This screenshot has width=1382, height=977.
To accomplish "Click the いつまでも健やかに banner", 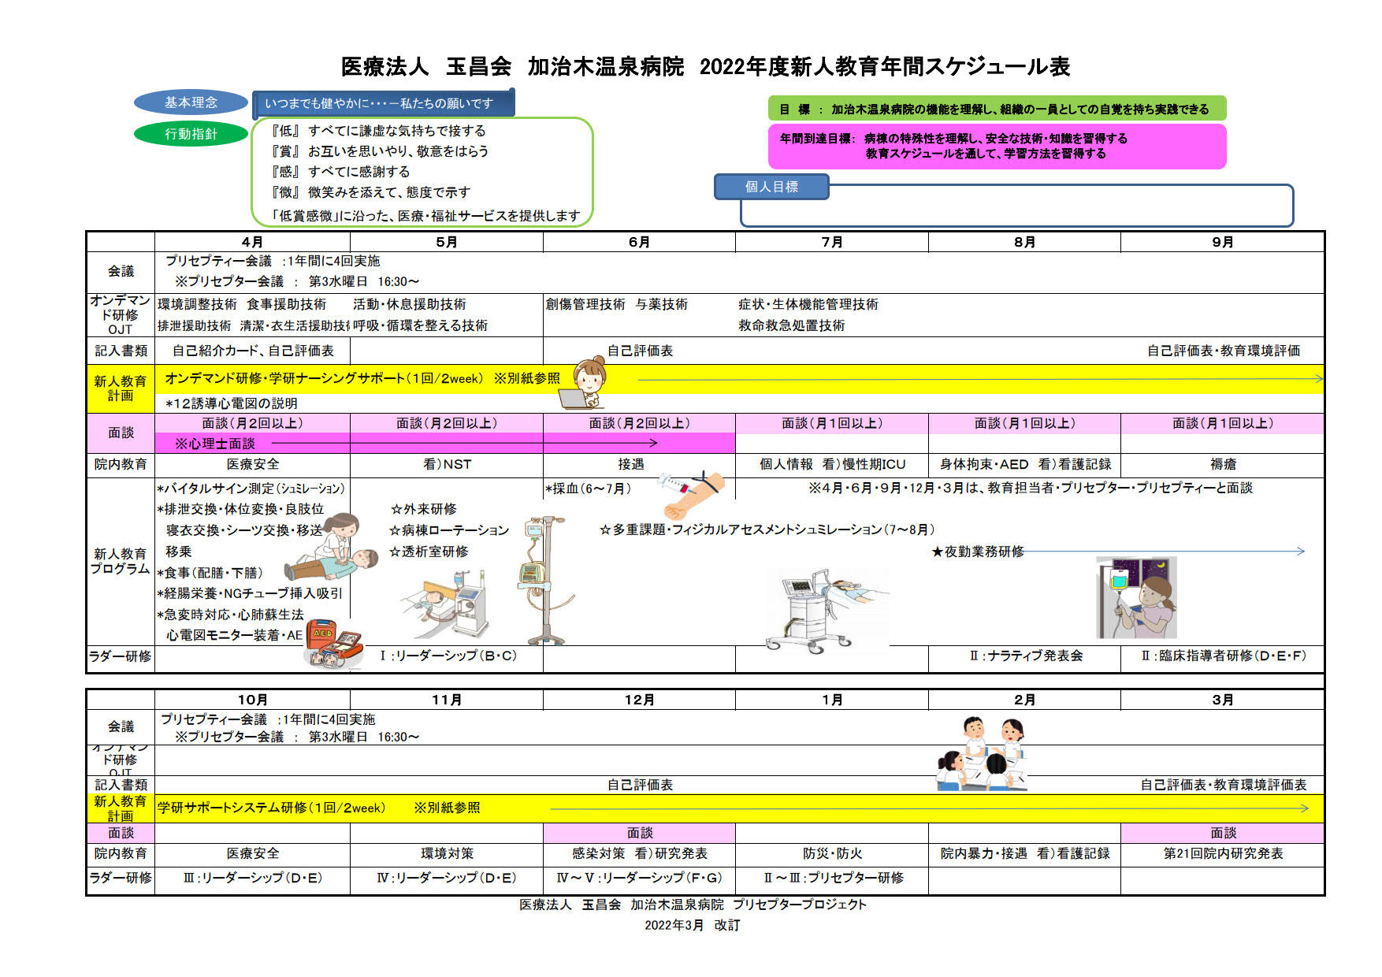I will (x=383, y=103).
